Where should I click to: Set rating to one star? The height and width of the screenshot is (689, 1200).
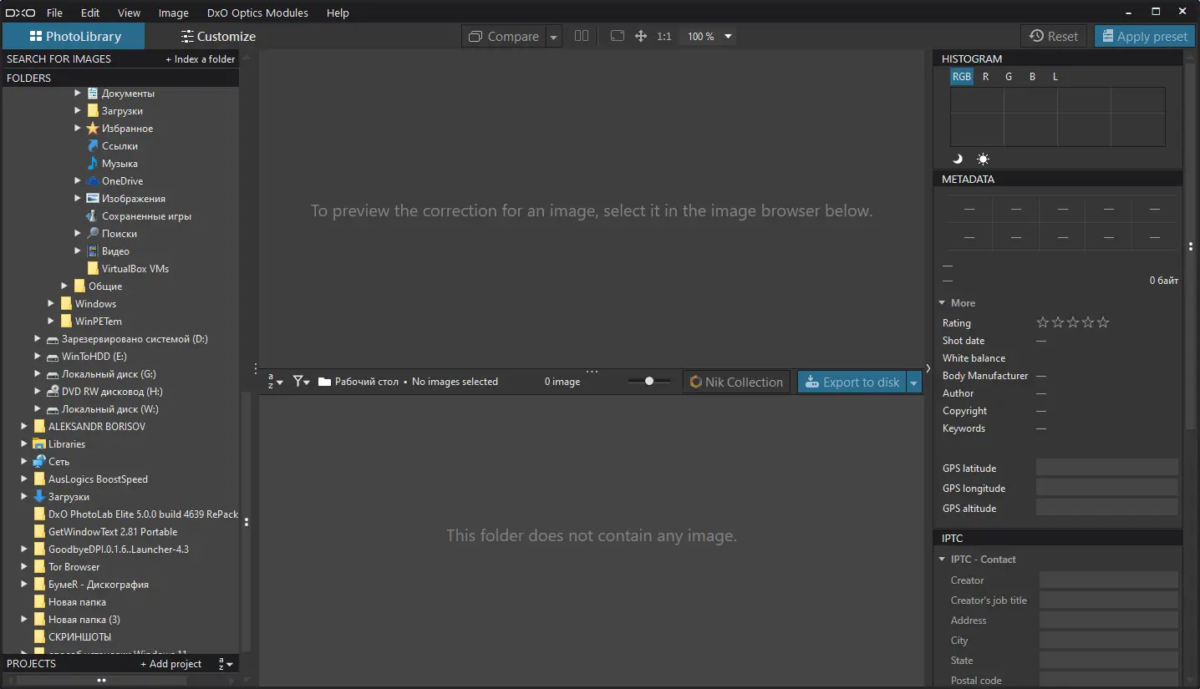(x=1042, y=322)
